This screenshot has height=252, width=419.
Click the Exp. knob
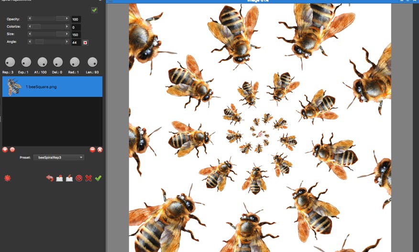[26, 62]
